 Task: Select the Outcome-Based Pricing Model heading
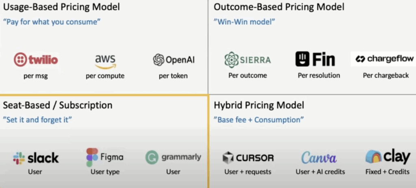[279, 6]
